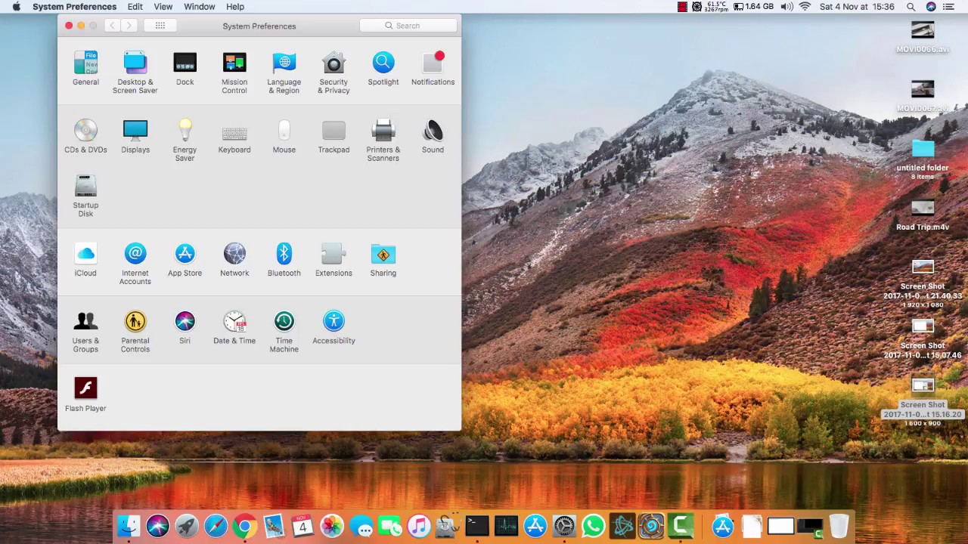This screenshot has height=544, width=968.
Task: Open Mission Control preferences
Action: (x=234, y=73)
